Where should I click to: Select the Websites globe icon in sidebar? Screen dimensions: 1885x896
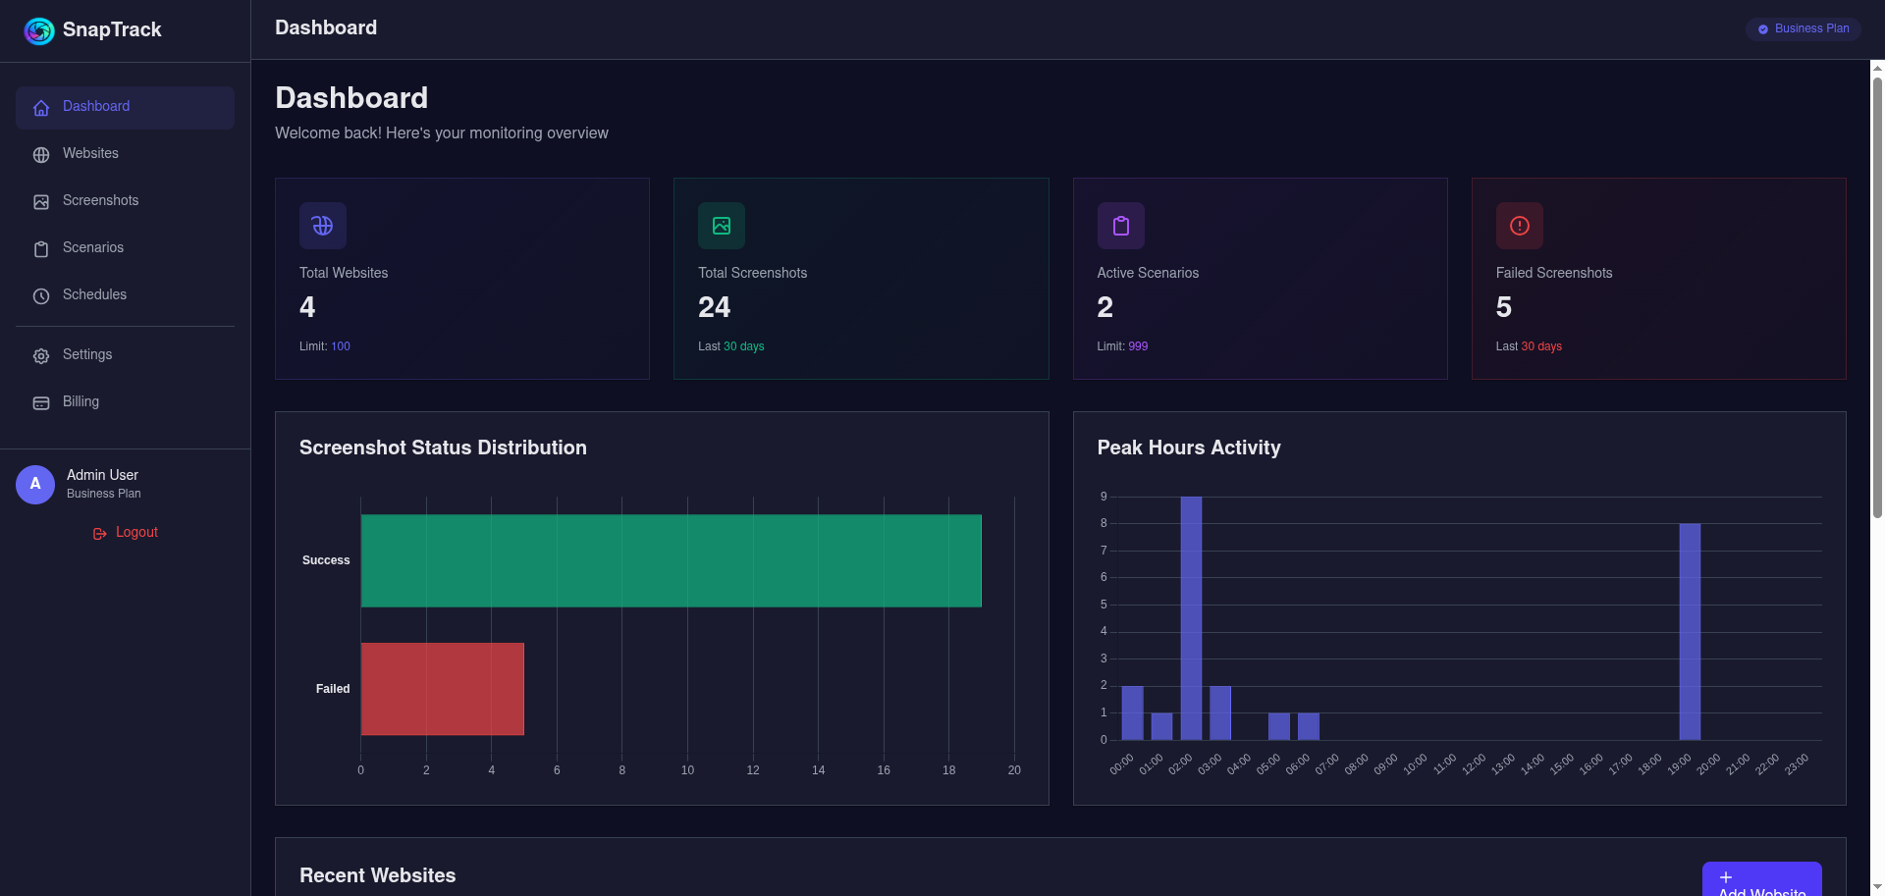coord(41,154)
